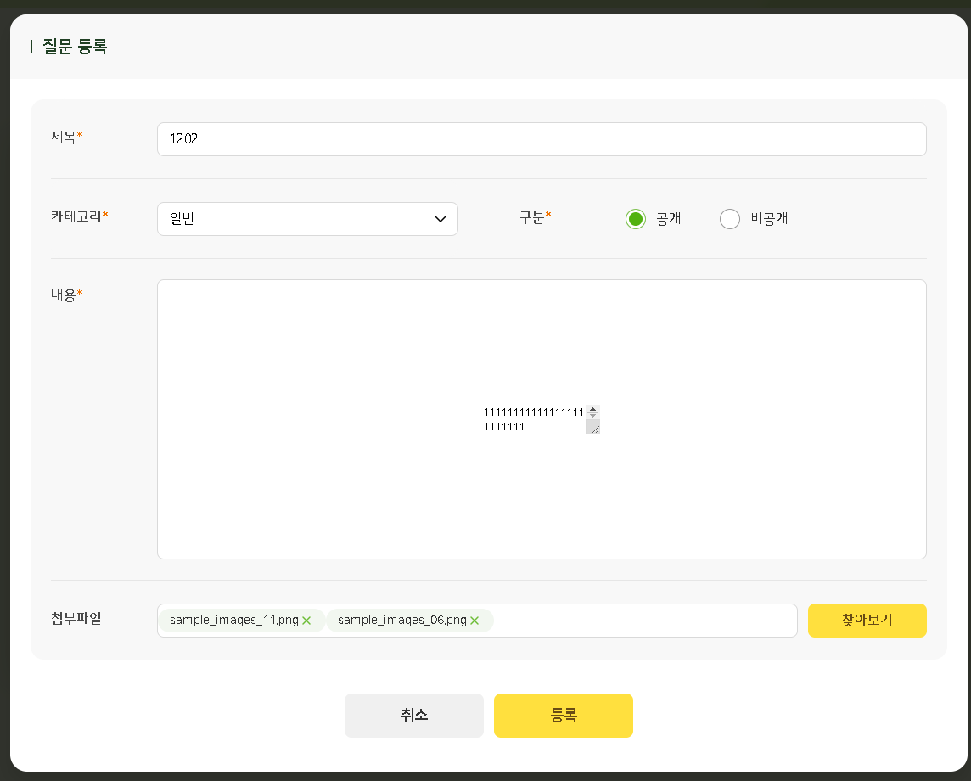This screenshot has width=971, height=781.
Task: Click the sample_images_06.png file chip label
Action: [x=401, y=621]
